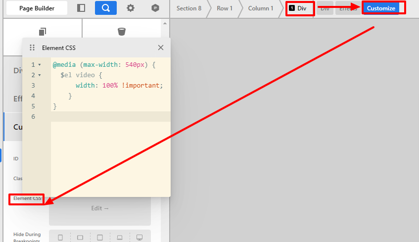Switch to the Customize tab
Viewport: 419px width, 242px height.
point(381,8)
